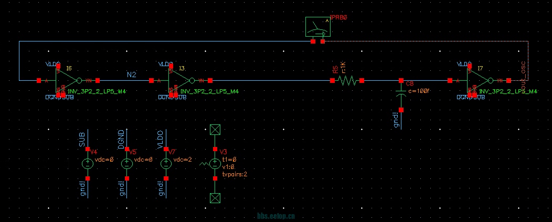
Task: Select the capacitor C8 symbol
Action: [x=401, y=93]
